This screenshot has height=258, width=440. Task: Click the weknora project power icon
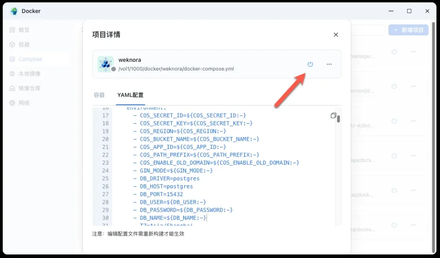(310, 64)
